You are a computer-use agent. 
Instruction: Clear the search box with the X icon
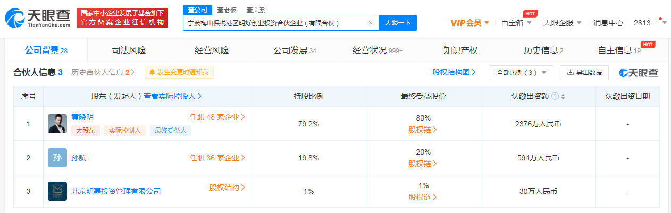click(371, 23)
